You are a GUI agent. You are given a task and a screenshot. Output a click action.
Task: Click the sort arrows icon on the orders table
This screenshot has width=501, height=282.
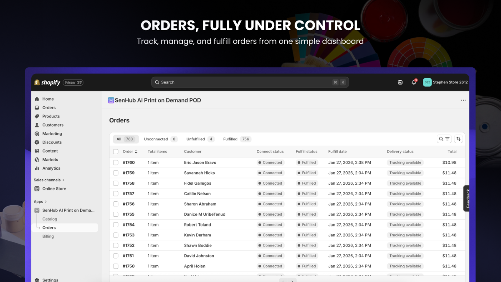pyautogui.click(x=458, y=139)
